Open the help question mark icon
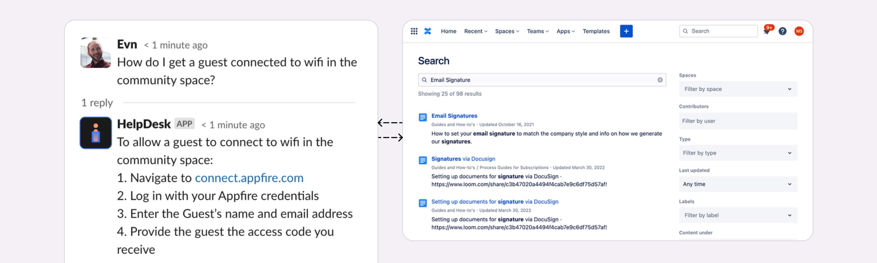Screen dimensions: 877x263 [x=782, y=31]
